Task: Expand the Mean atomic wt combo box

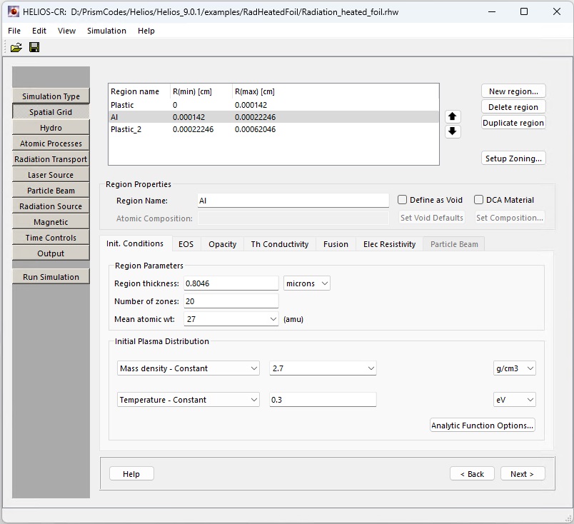Action: click(x=231, y=319)
